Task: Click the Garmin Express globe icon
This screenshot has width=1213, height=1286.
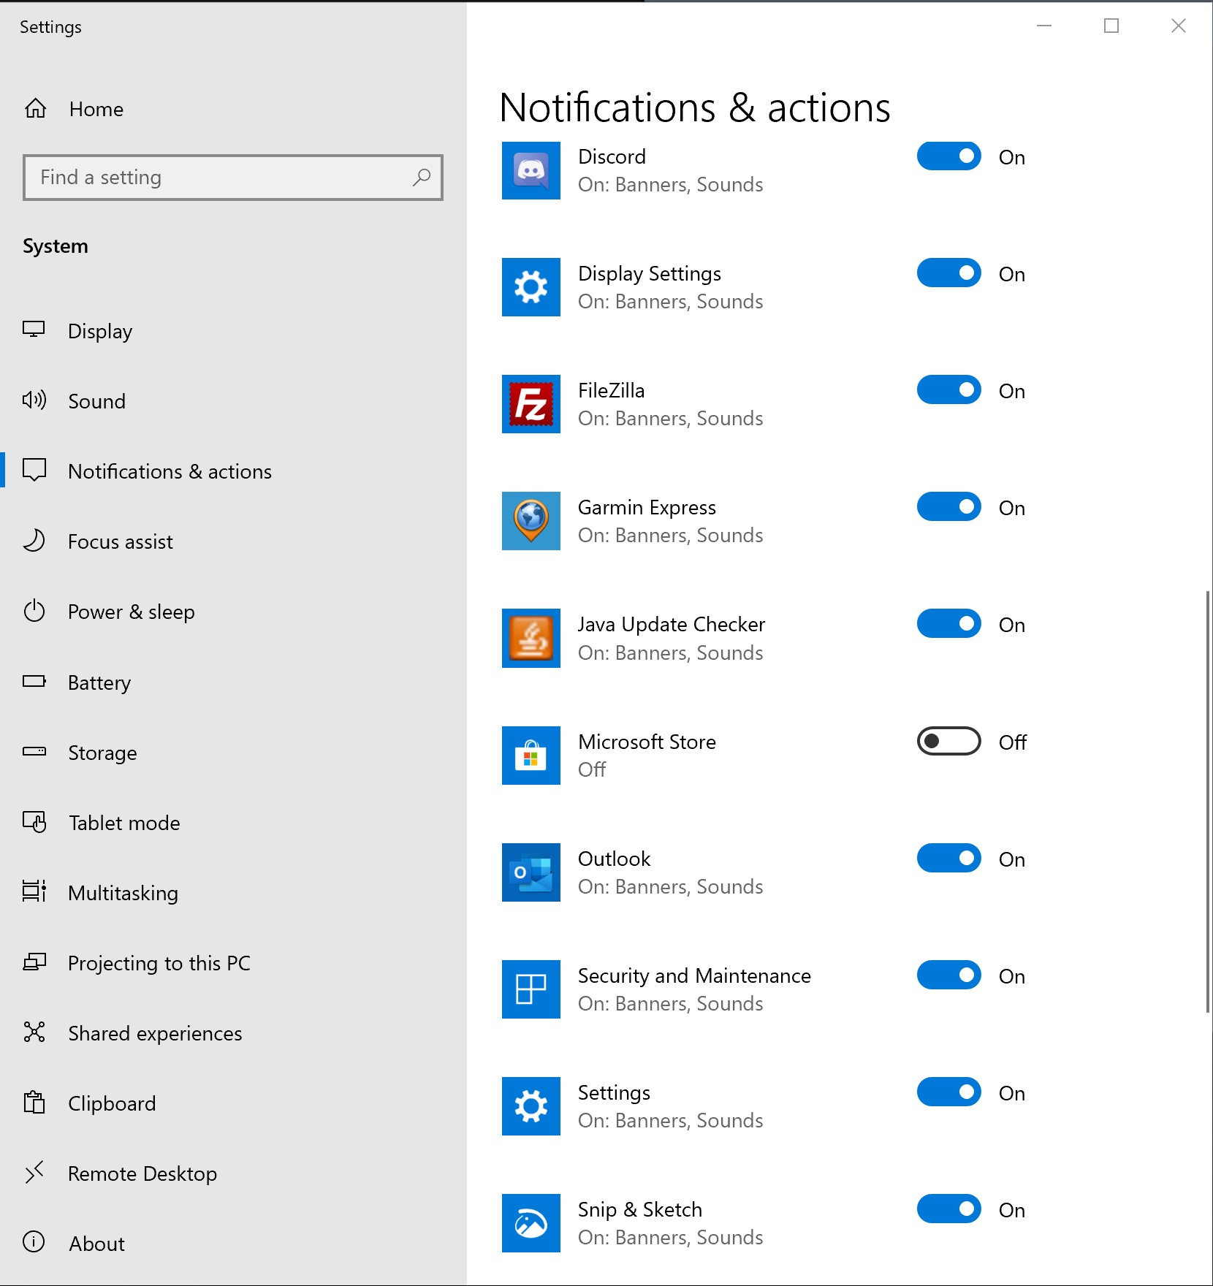Action: click(531, 521)
